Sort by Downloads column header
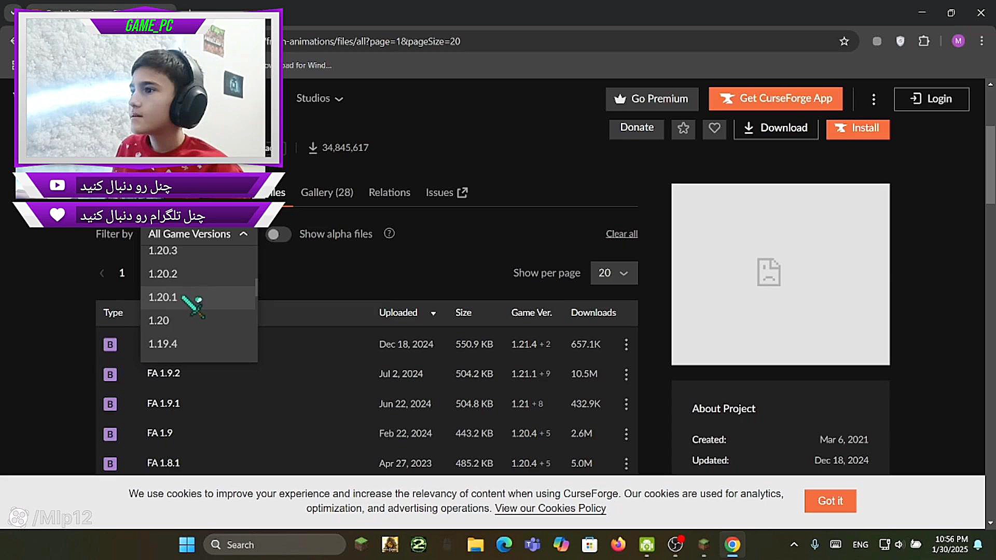 pyautogui.click(x=593, y=313)
